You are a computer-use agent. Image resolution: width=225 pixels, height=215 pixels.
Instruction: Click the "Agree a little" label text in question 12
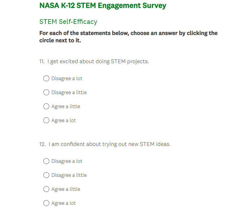[66, 189]
